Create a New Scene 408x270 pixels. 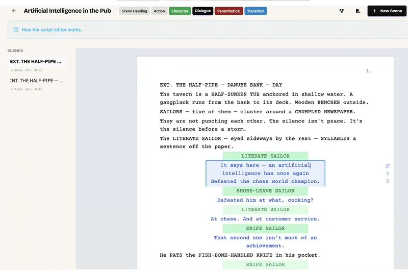pos(387,11)
